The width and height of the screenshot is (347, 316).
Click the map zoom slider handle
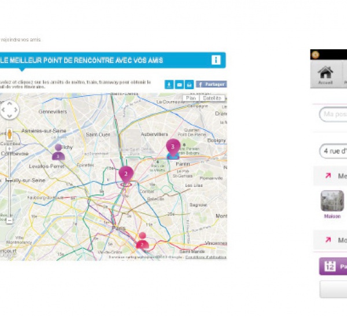[9, 179]
